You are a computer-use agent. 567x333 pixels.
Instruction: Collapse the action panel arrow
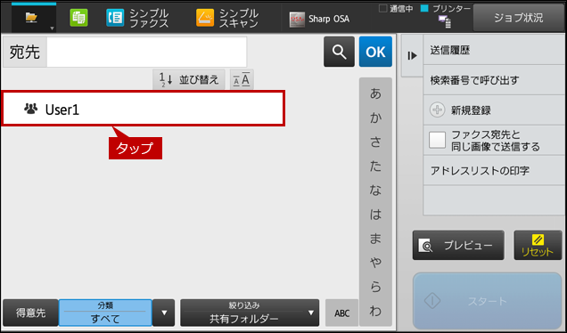tap(412, 55)
